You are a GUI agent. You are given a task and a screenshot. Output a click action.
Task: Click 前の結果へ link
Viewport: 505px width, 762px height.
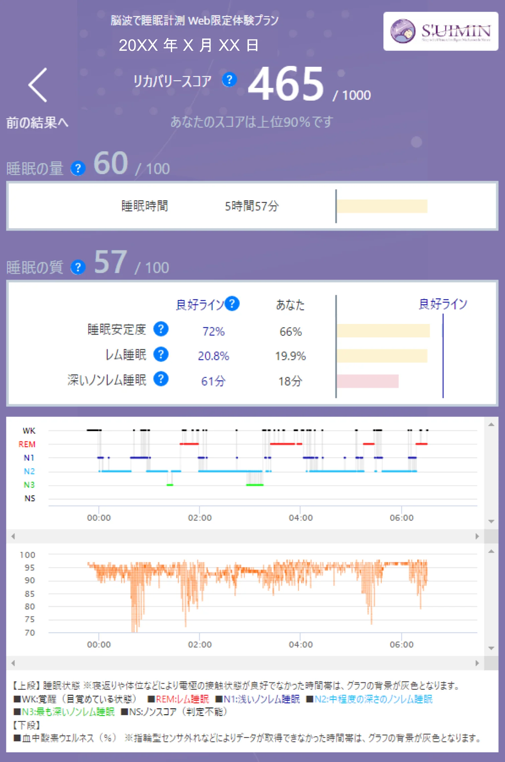pyautogui.click(x=37, y=123)
